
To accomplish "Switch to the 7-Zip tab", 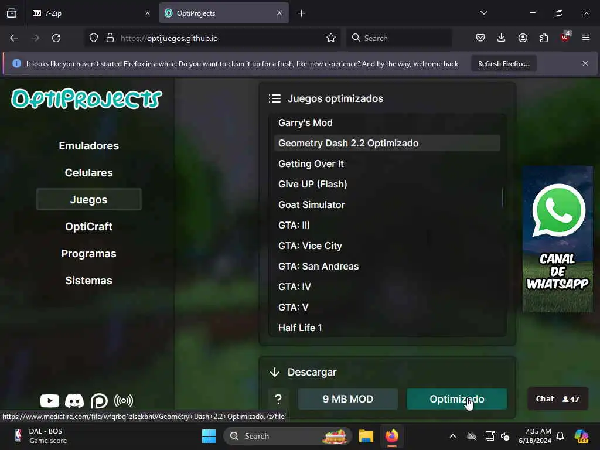I will click(x=91, y=13).
